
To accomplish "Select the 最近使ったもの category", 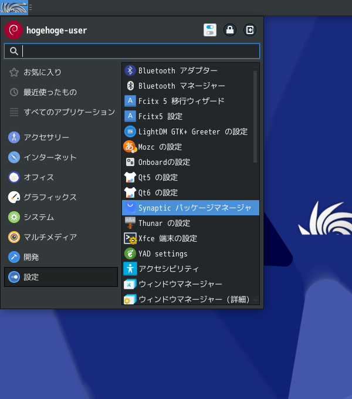I will click(x=61, y=92).
